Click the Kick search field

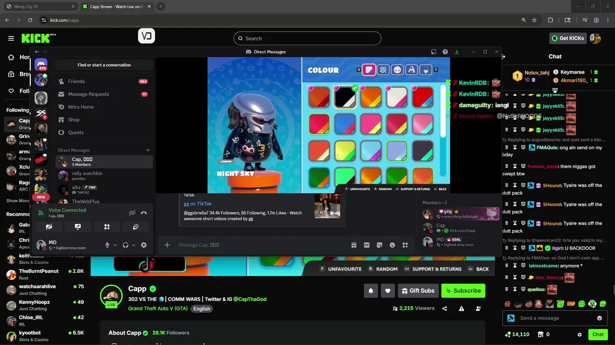point(307,38)
